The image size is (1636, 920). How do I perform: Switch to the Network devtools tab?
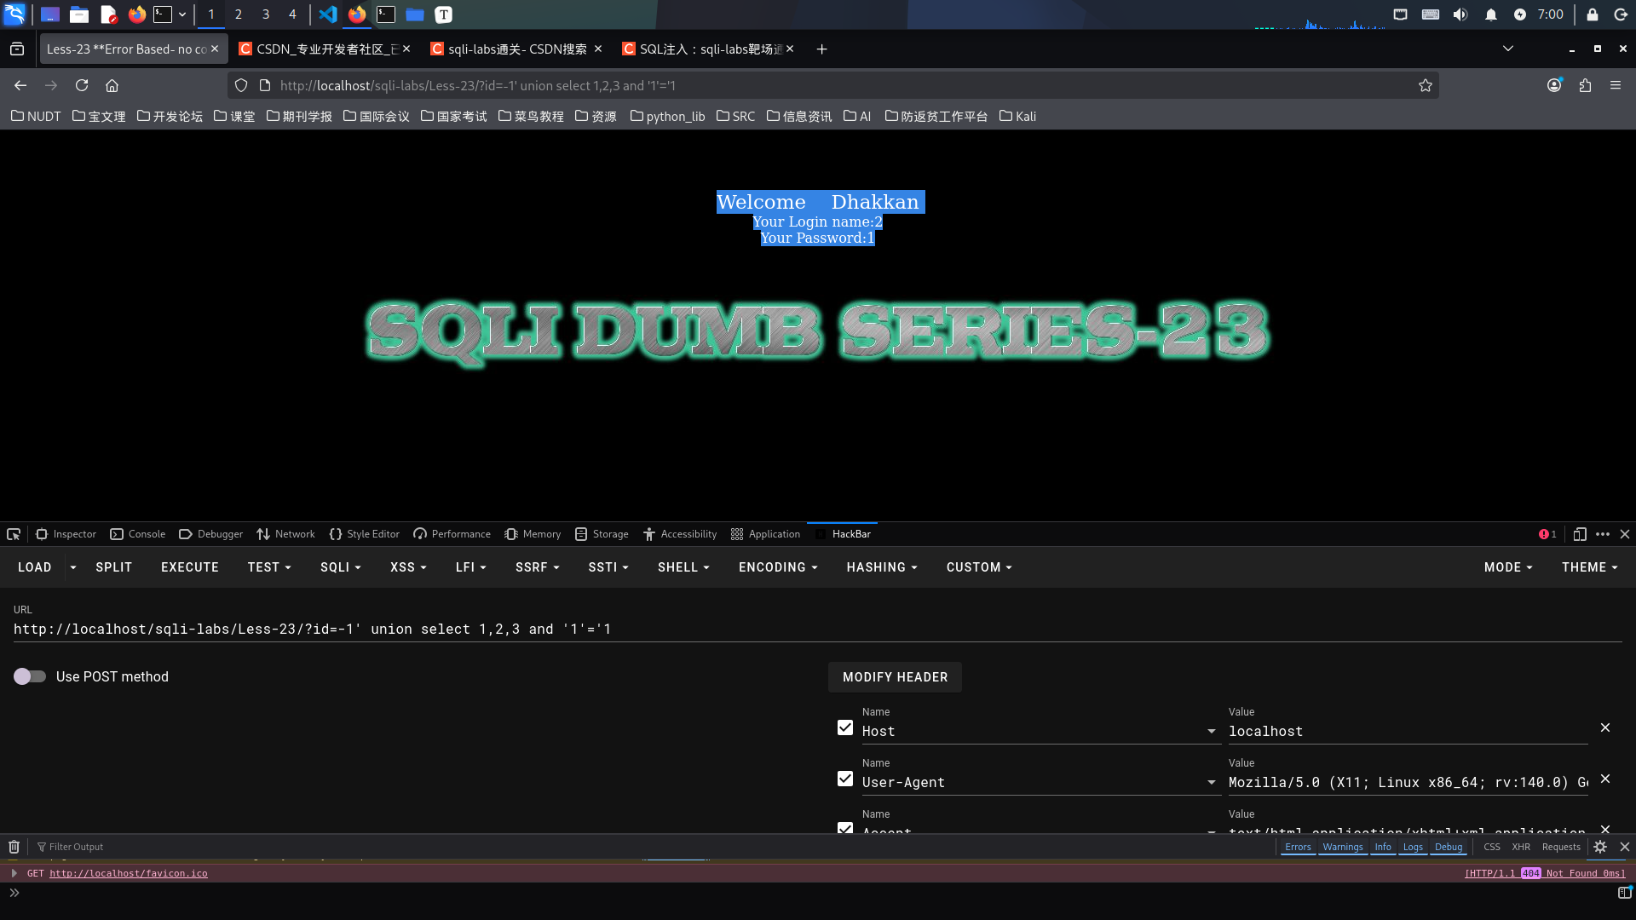[x=285, y=534]
